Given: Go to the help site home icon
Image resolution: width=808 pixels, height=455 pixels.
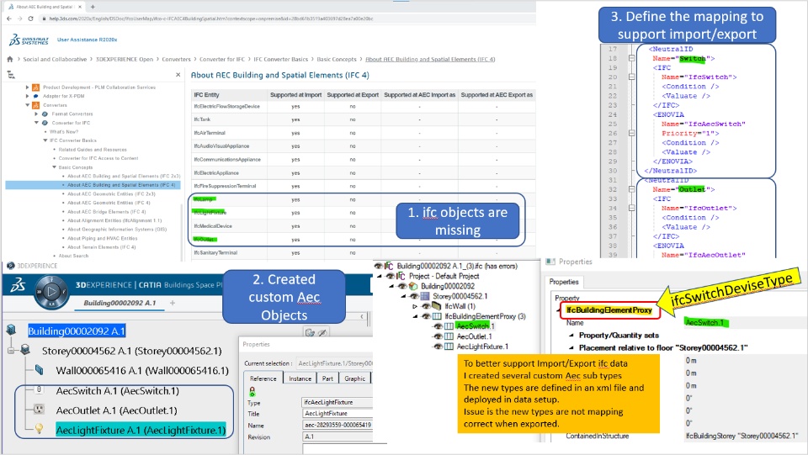Looking at the screenshot, I should [x=10, y=59].
